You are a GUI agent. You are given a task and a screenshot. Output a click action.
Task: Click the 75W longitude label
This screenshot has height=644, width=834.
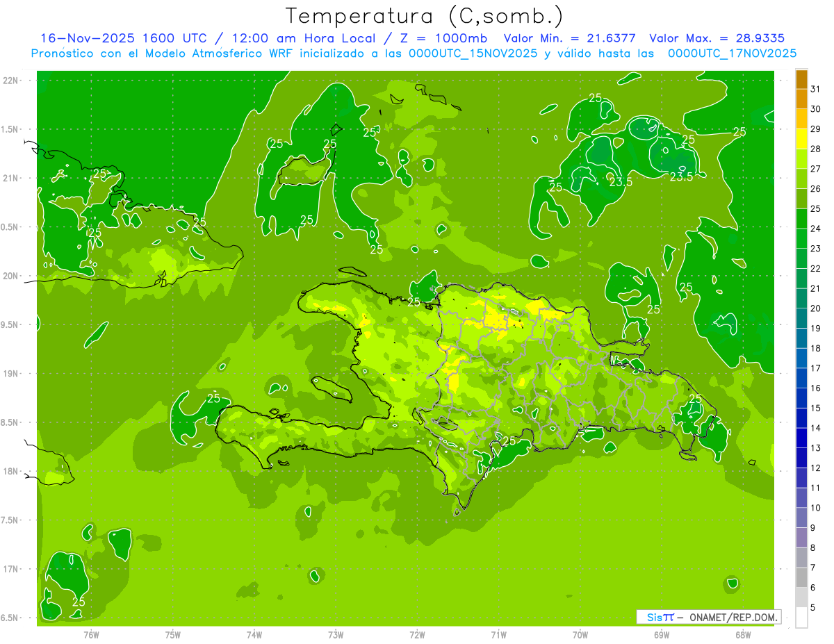[x=173, y=634]
